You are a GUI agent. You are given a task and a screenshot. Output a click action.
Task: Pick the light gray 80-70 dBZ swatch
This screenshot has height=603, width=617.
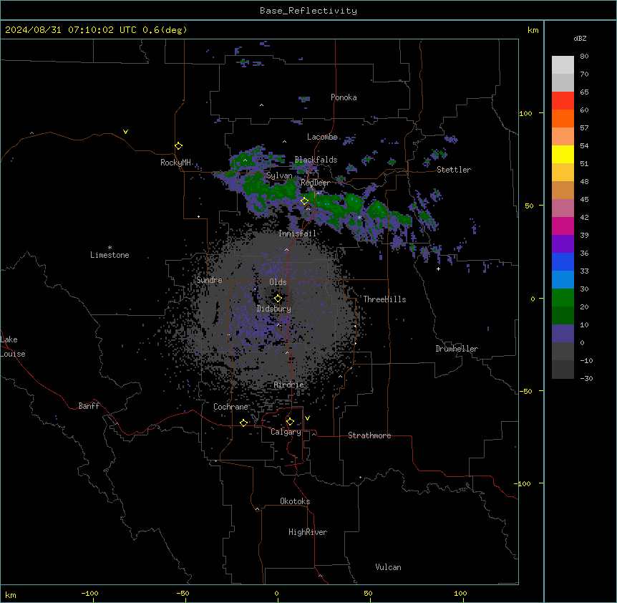[x=563, y=65]
